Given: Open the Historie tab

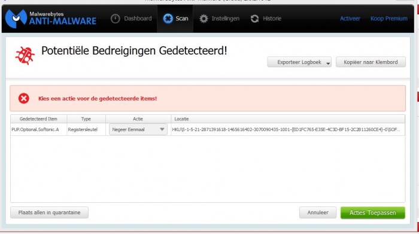Looking at the screenshot, I should [x=266, y=19].
